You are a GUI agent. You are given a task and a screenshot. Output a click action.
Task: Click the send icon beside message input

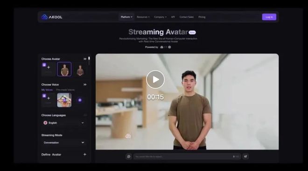245,157
